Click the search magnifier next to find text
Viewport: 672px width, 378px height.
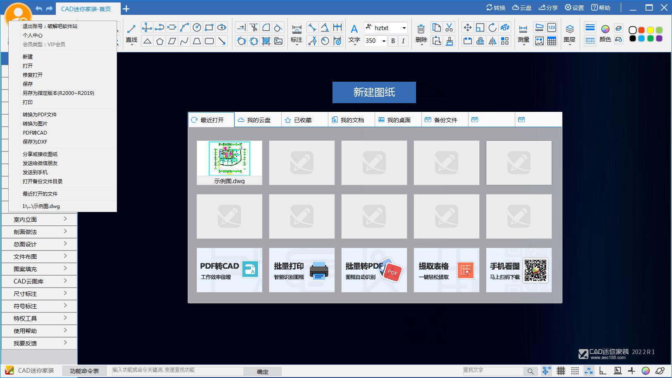(530, 371)
